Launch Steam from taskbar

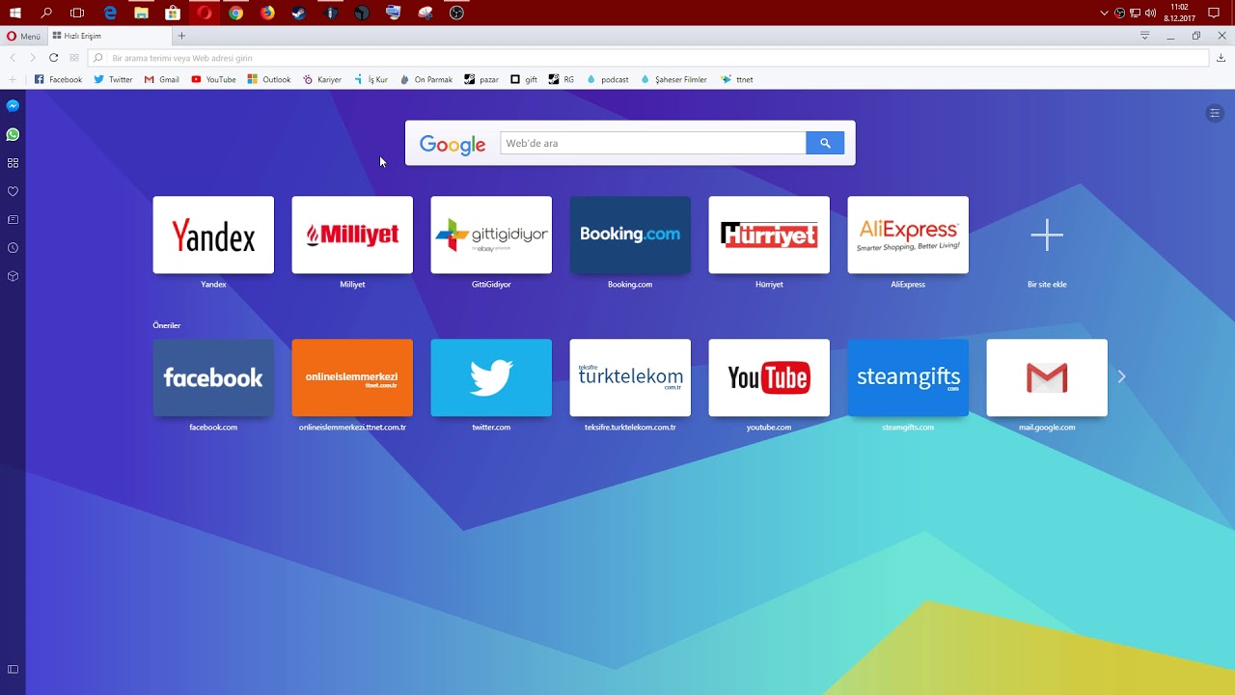[299, 13]
